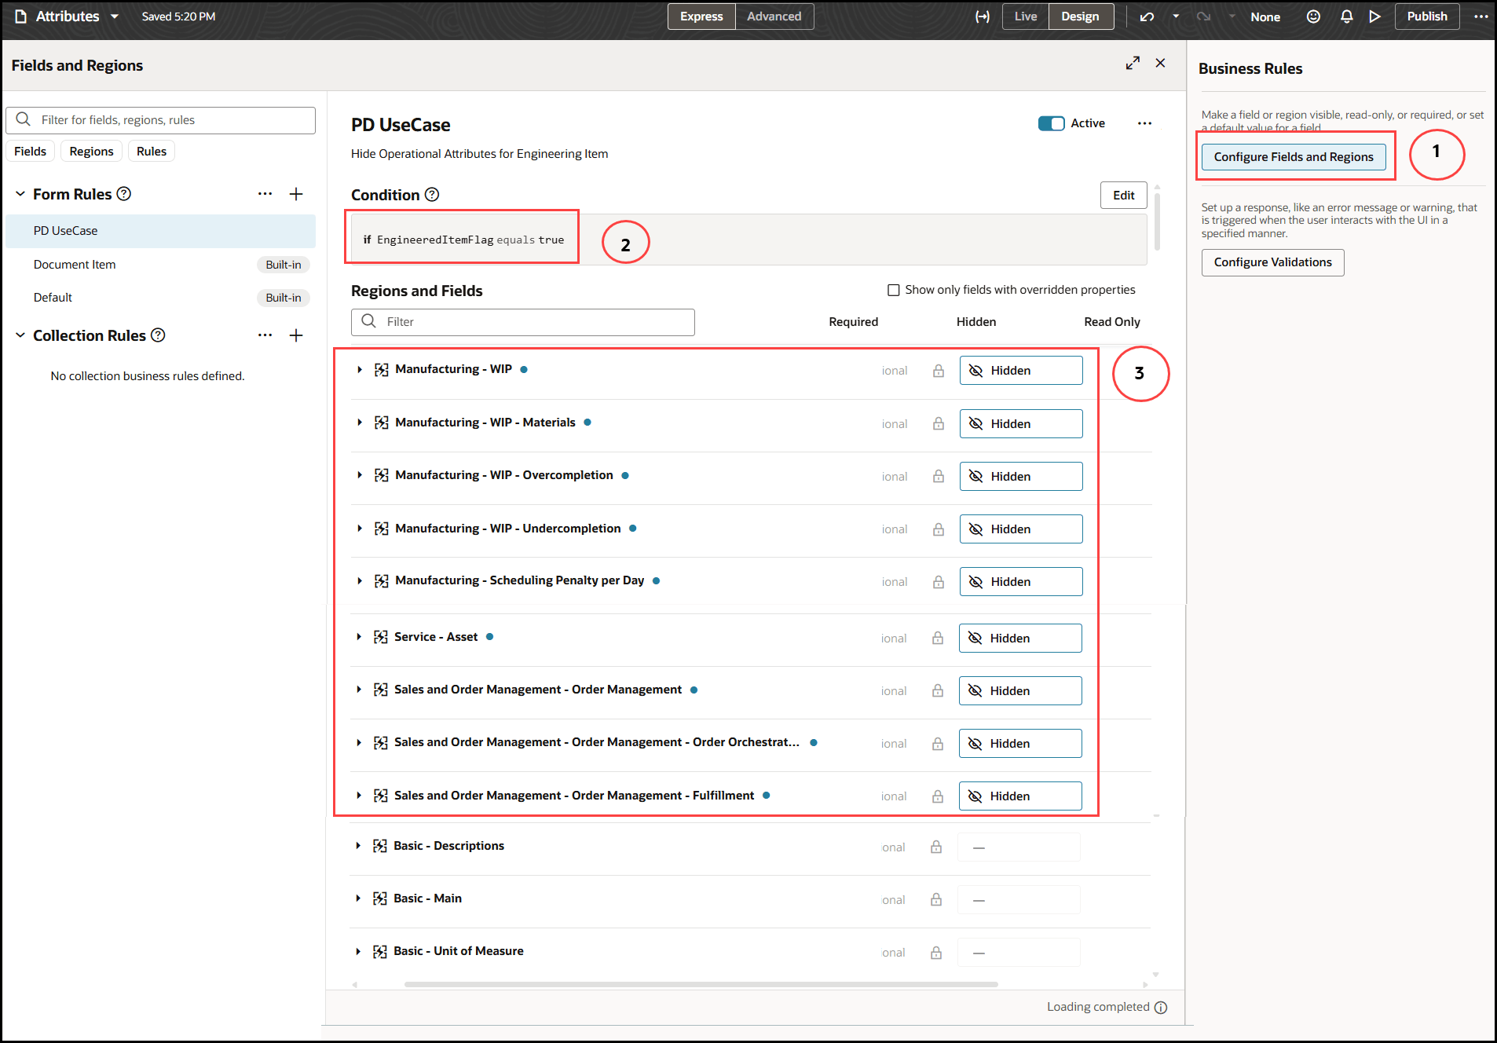The height and width of the screenshot is (1043, 1497).
Task: Open the feedback smiley icon
Action: coord(1313,16)
